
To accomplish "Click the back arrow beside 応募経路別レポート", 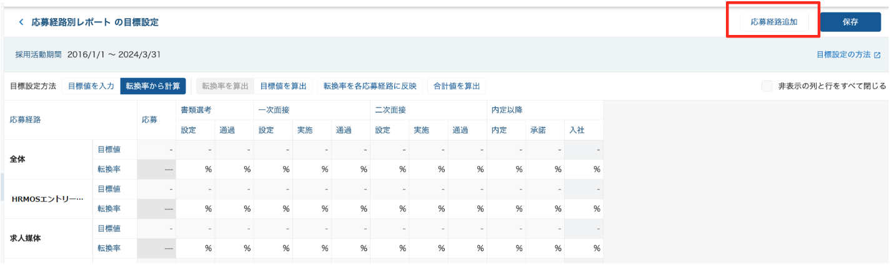I will click(21, 22).
